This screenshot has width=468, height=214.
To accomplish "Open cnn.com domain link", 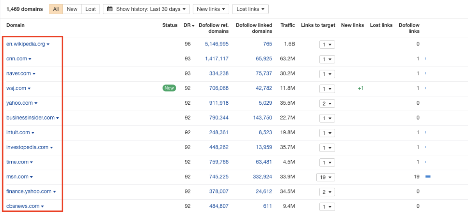I will click(x=17, y=59).
